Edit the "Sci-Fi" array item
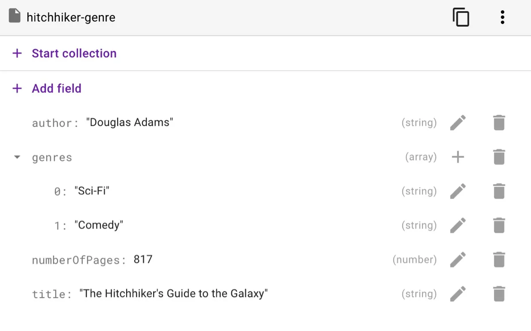531x331 pixels. pyautogui.click(x=458, y=191)
